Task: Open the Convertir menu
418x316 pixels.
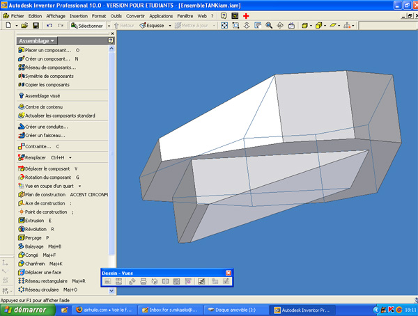Action: point(136,15)
